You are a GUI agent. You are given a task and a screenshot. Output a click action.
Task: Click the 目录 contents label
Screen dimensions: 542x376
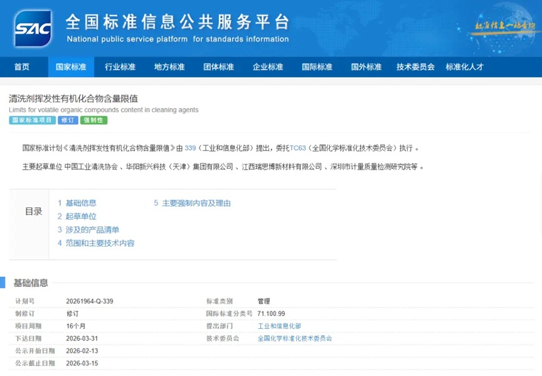[33, 211]
